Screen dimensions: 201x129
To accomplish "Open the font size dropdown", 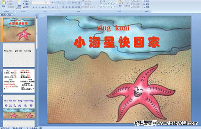I will pos(50,3).
